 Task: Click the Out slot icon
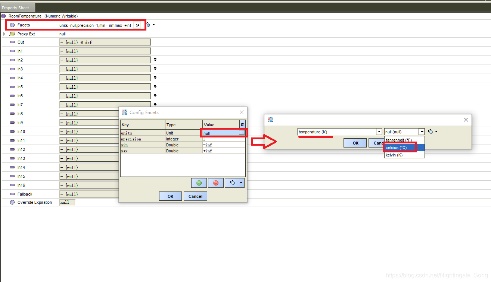pyautogui.click(x=12, y=42)
